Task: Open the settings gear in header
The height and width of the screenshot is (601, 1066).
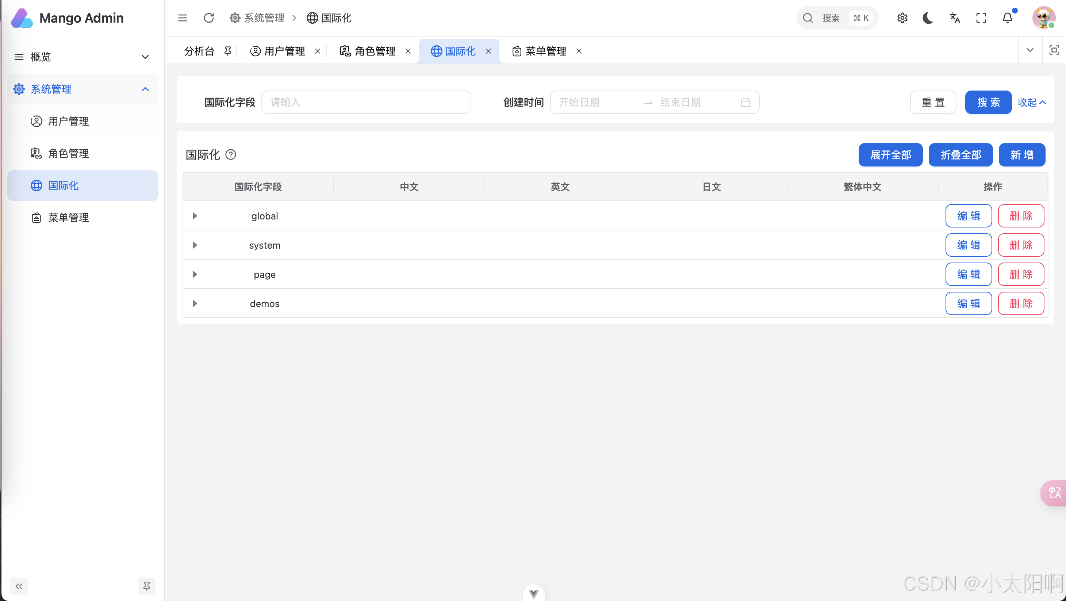Action: 902,18
